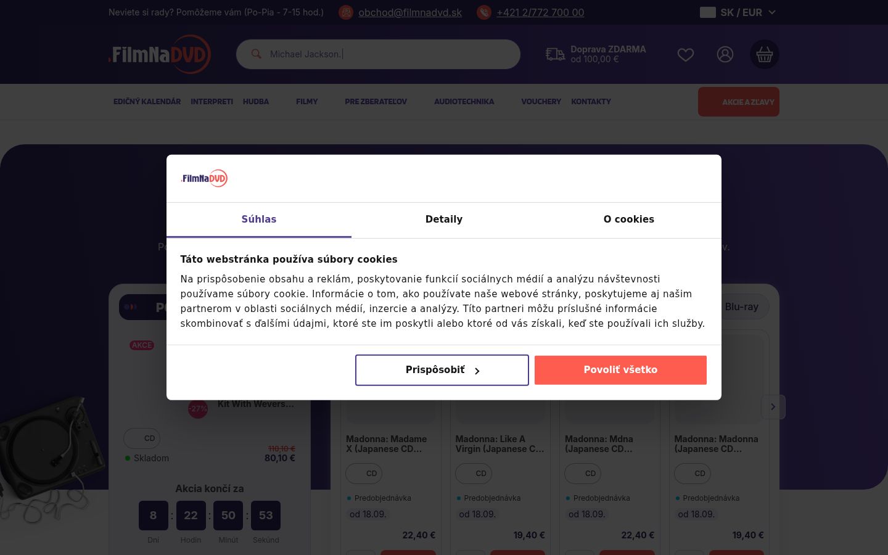This screenshot has height=555, width=888.
Task: Expand the SK / EUR language dropdown
Action: [738, 12]
